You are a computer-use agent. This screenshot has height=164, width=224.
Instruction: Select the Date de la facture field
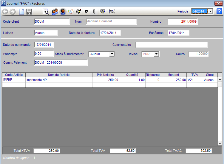[110, 33]
